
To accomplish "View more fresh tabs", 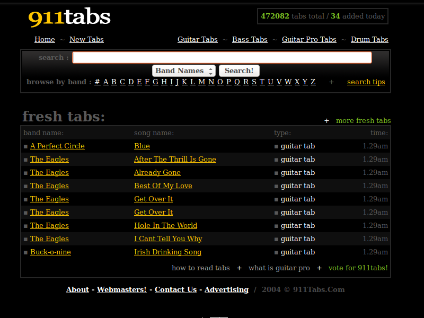I will [363, 121].
